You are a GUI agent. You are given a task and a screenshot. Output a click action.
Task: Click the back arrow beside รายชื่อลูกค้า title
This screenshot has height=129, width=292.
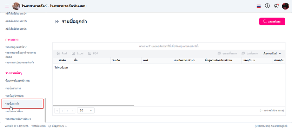(x=57, y=22)
